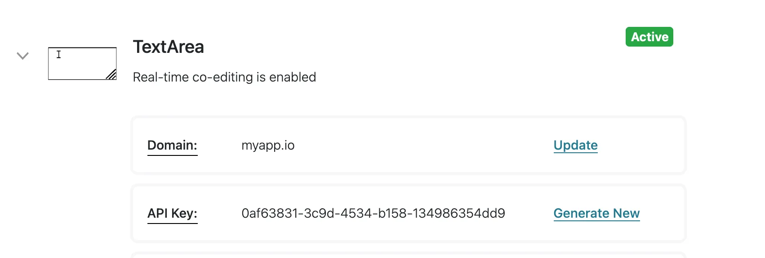The height and width of the screenshot is (258, 765).
Task: Click the TextArea heading title
Action: coord(169,47)
